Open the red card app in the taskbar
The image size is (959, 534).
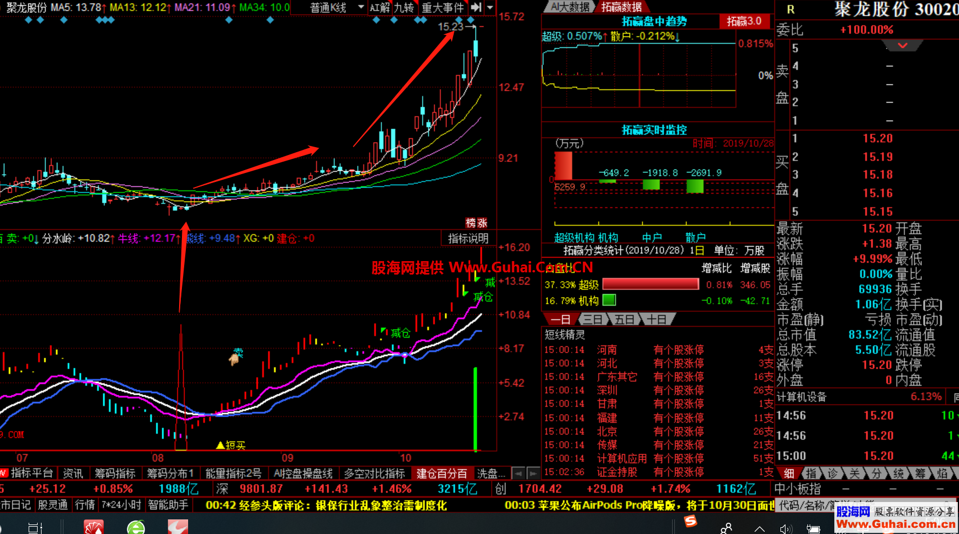pos(94,527)
